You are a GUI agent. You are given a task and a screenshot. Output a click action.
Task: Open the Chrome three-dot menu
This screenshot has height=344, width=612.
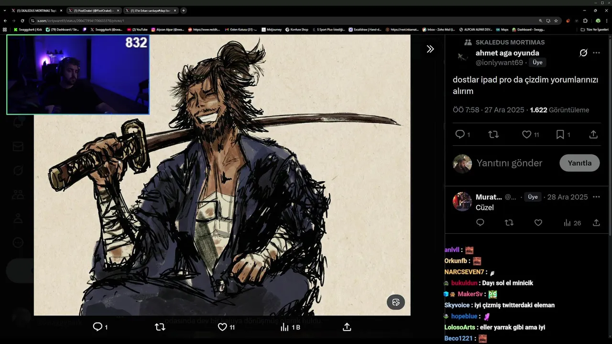click(606, 21)
